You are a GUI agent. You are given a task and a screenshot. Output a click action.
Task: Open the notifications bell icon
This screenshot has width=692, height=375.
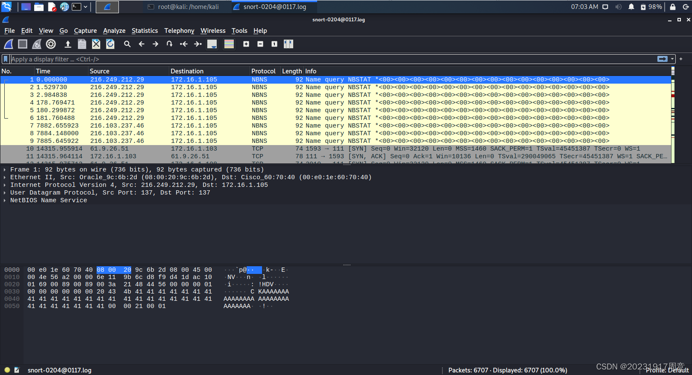pyautogui.click(x=631, y=7)
